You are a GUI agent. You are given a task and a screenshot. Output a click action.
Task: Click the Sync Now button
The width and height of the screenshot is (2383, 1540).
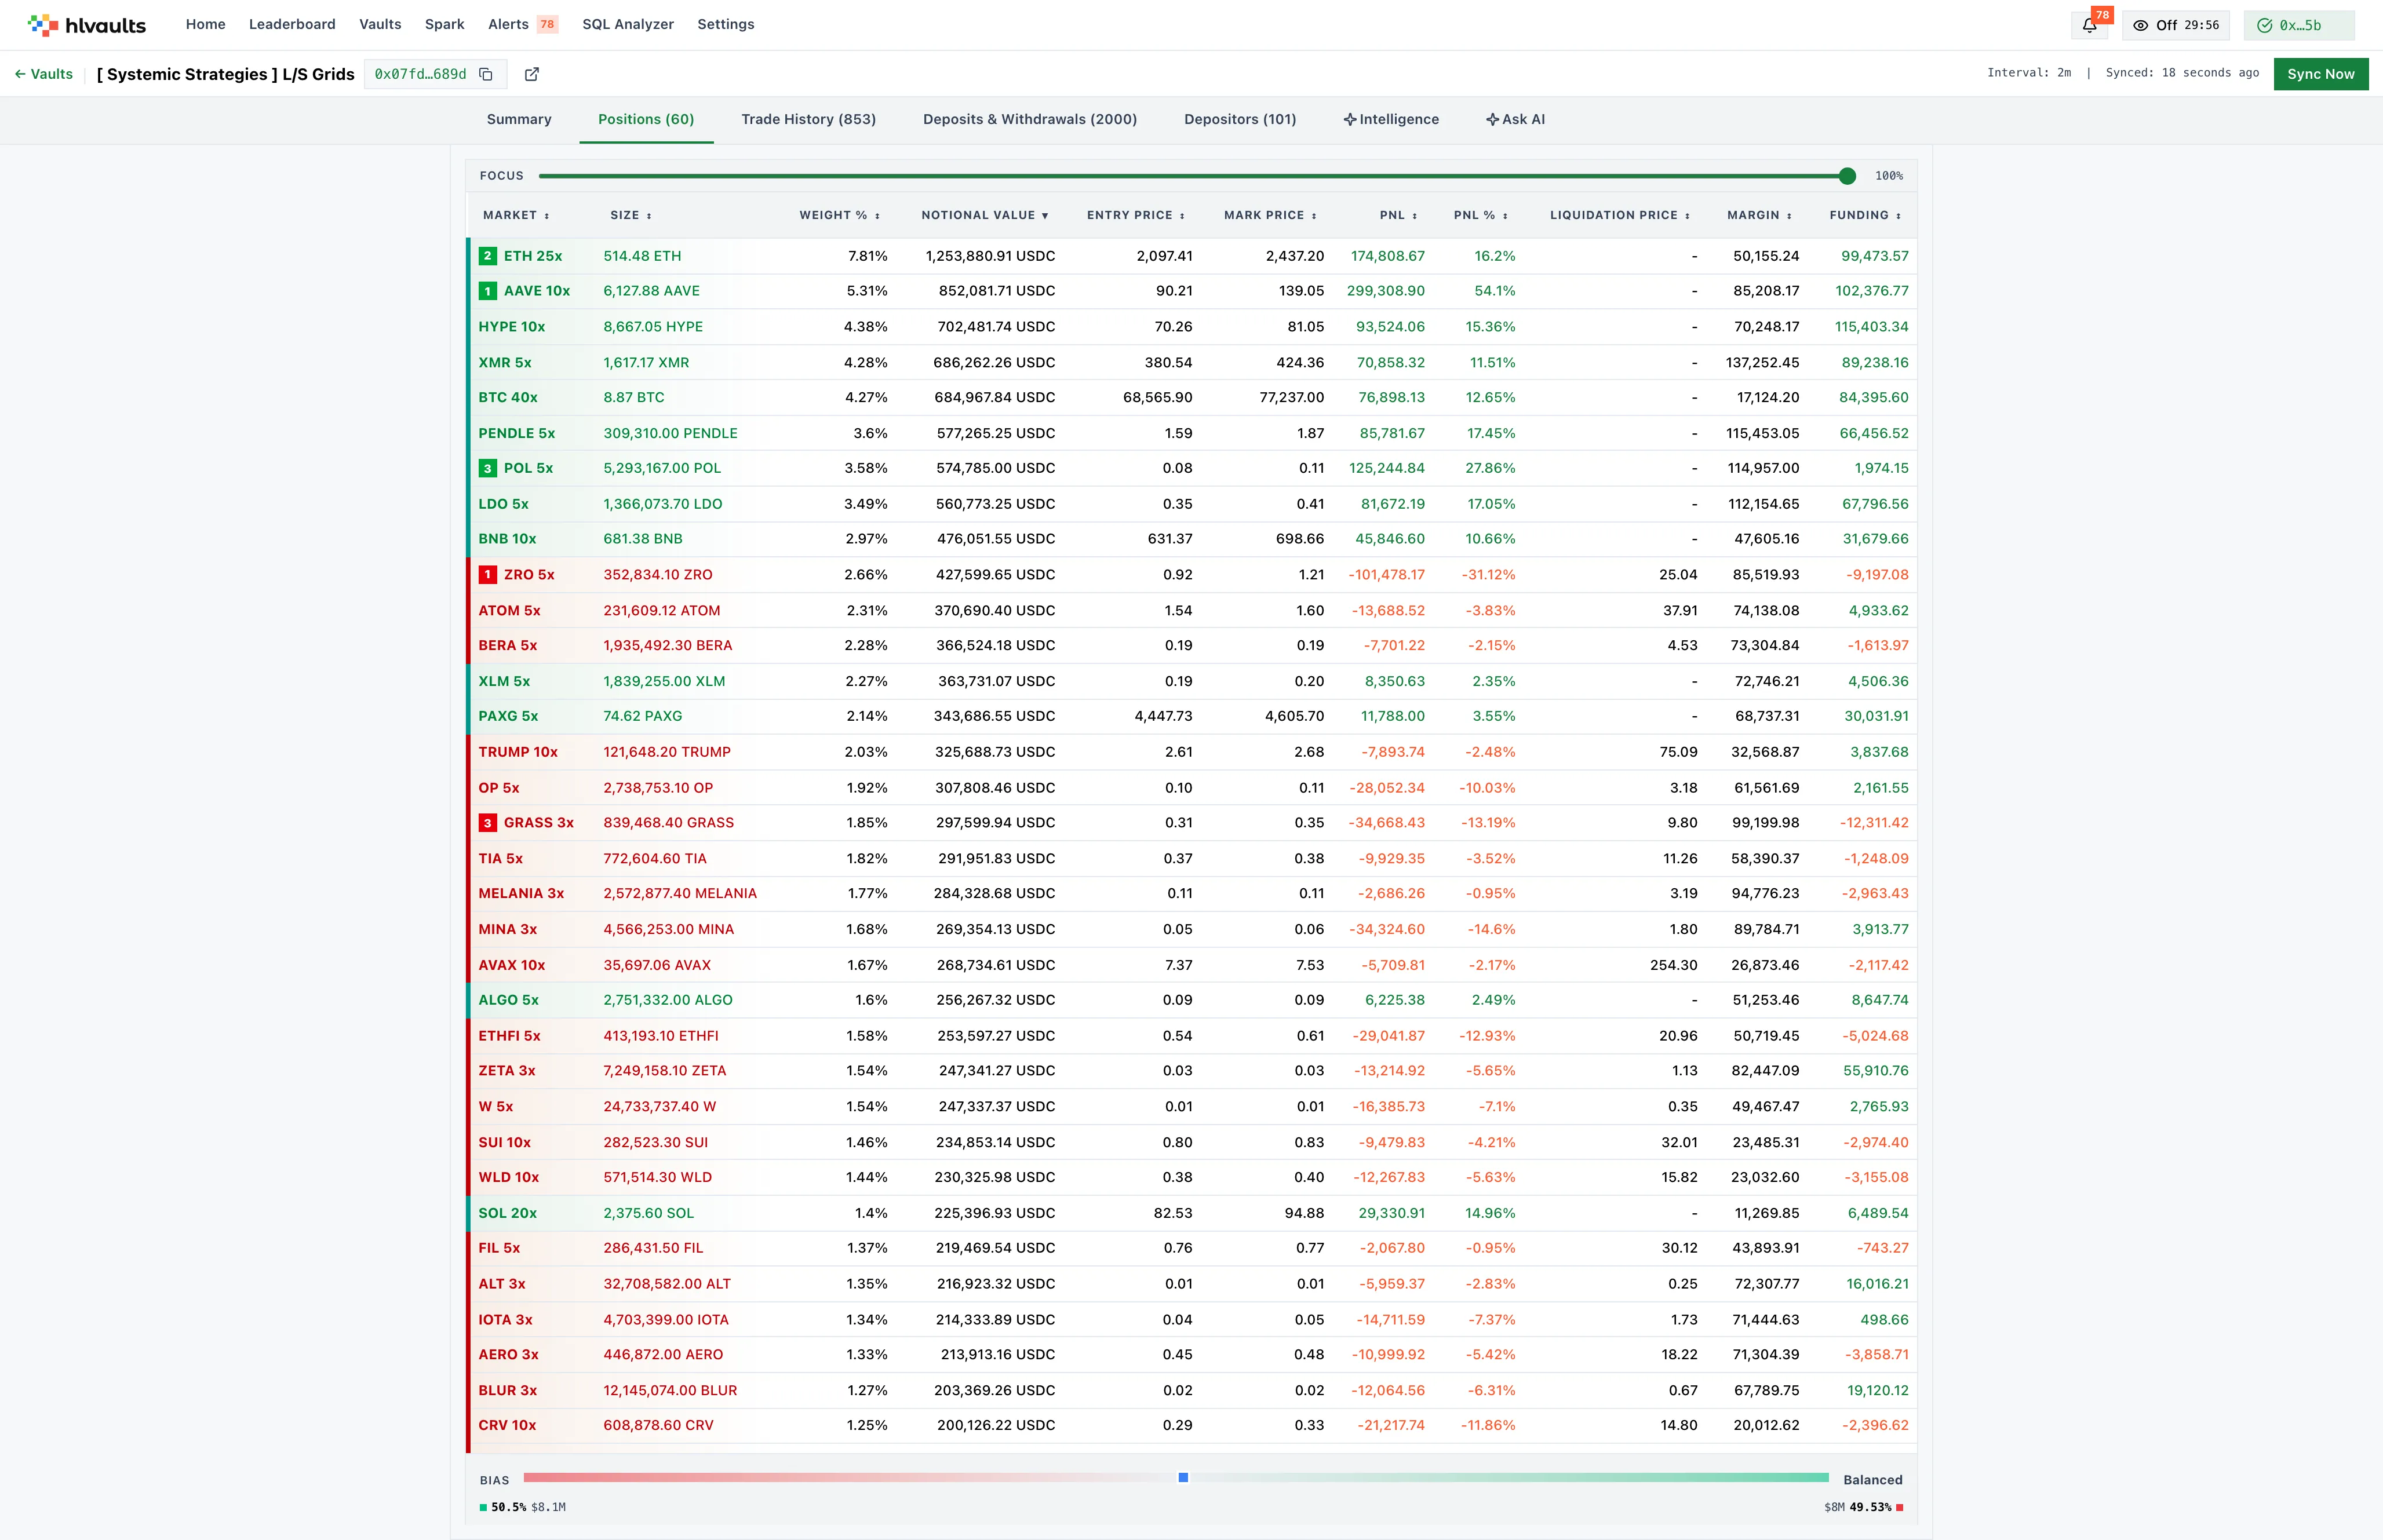2320,74
